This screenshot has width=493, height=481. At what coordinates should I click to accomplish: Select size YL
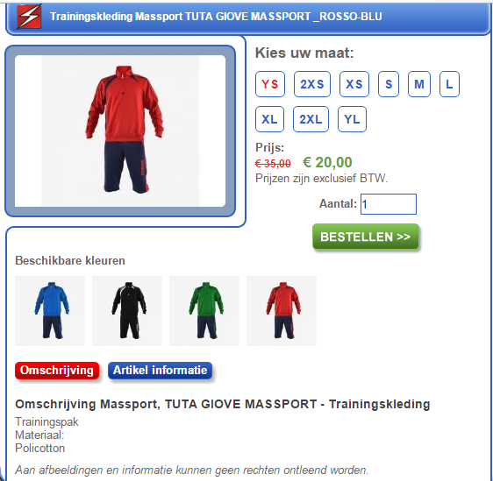352,119
